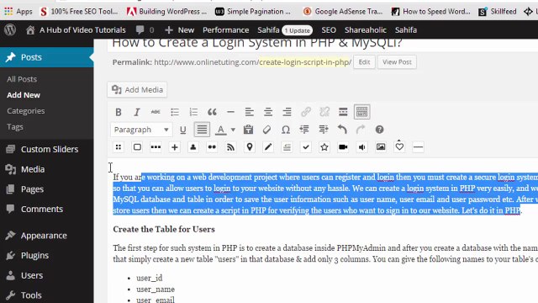Open the permalink slug create-login-script-in-php

305,62
